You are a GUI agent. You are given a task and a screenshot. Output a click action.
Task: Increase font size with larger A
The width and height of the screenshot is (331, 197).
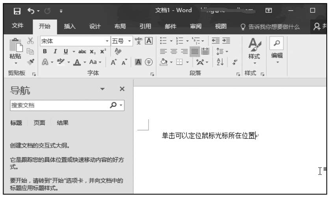pyautogui.click(x=113, y=62)
